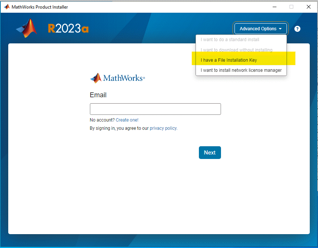Click the Advanced Options caret arrow
Screen dimensions: 318x248
coord(280,29)
